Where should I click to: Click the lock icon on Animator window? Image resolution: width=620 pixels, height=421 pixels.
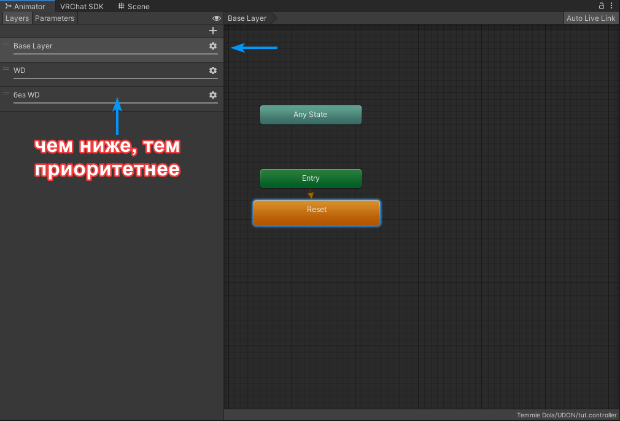[602, 6]
